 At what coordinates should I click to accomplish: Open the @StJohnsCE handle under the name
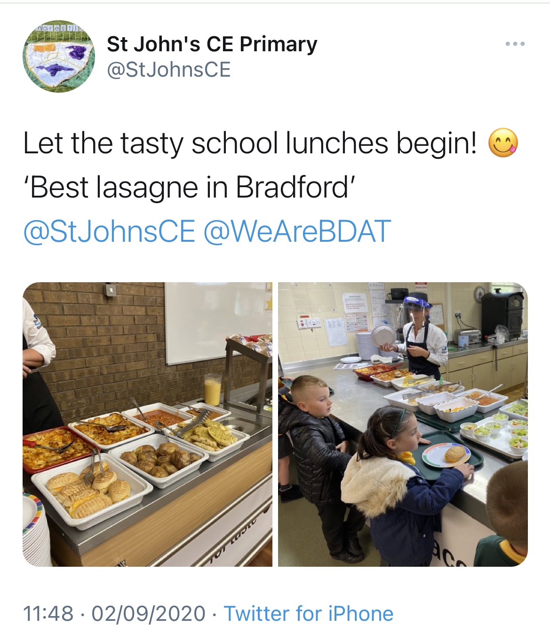pyautogui.click(x=169, y=70)
